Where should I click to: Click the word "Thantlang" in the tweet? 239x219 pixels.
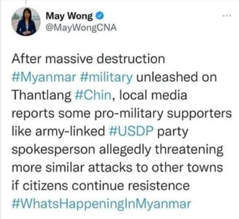42,96
